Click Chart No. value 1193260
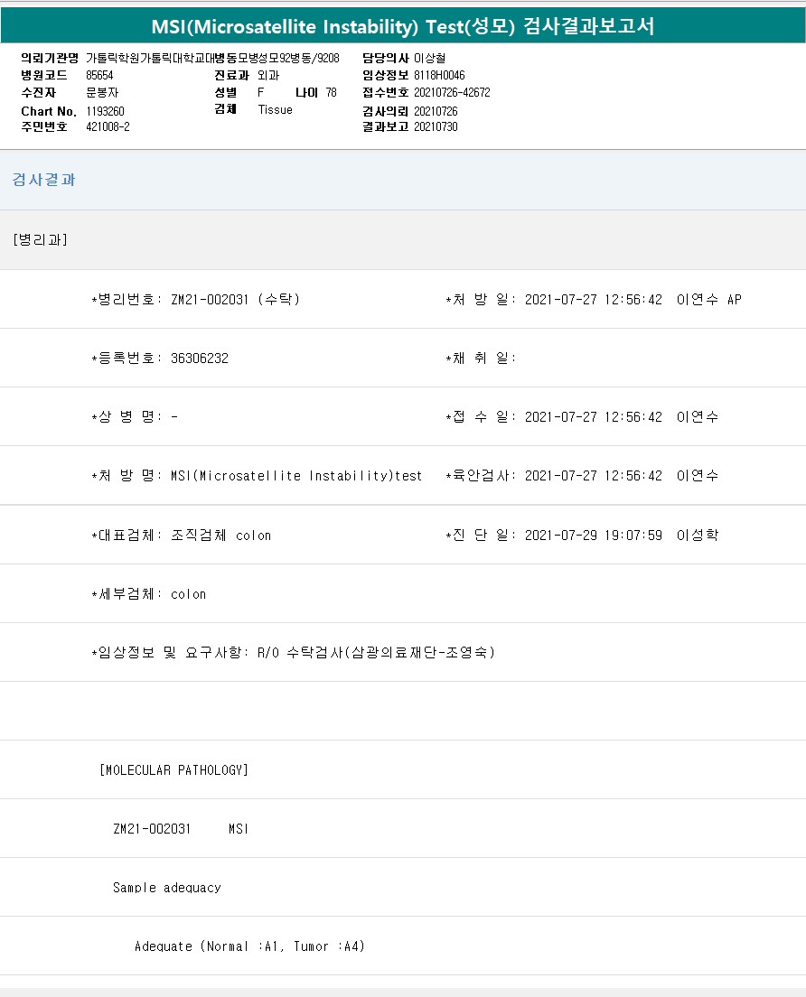Screen dimensions: 806x997 (105, 111)
